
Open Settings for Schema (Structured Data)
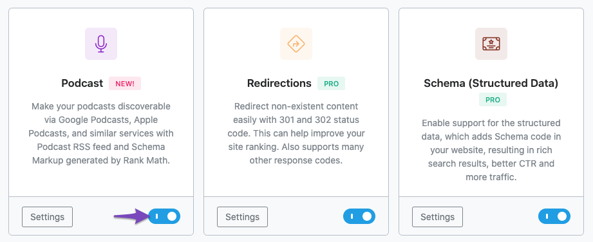[x=438, y=217]
